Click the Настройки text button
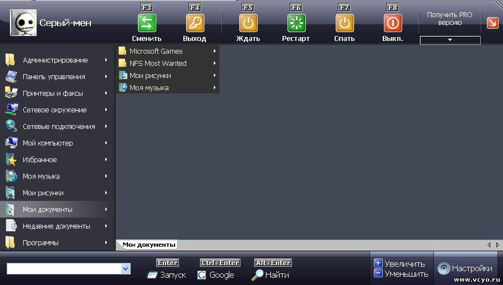This screenshot has height=285, width=503. pyautogui.click(x=472, y=268)
